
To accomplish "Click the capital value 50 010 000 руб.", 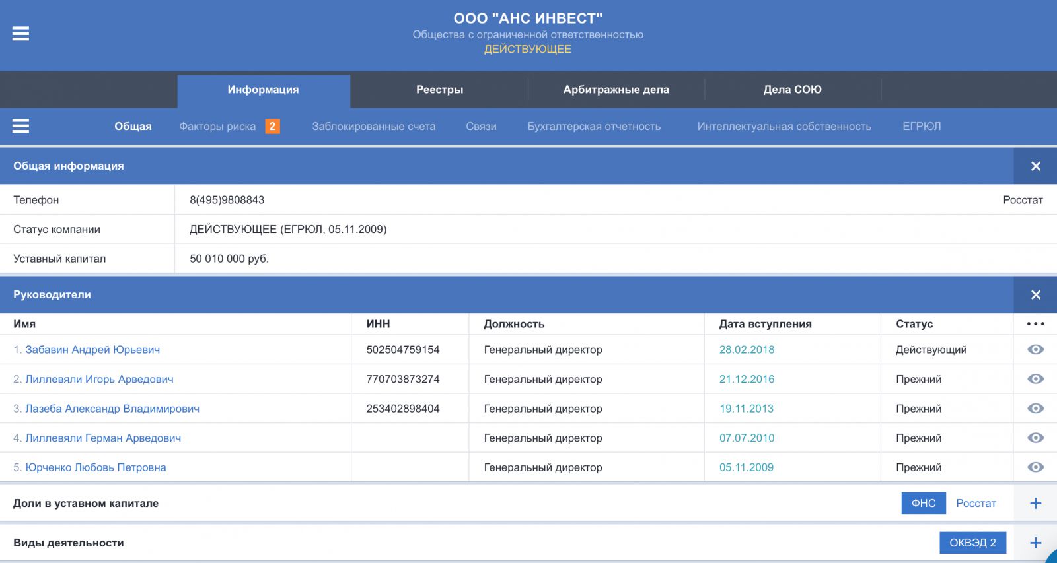I will coord(229,259).
